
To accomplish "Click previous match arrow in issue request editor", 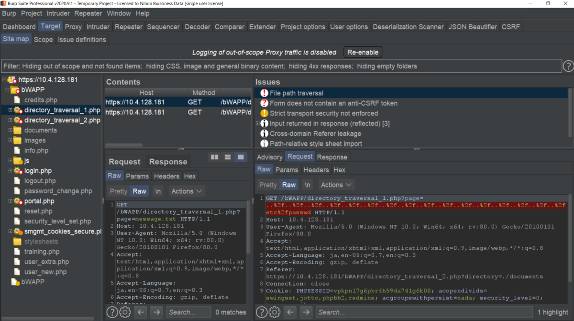I will [290, 312].
